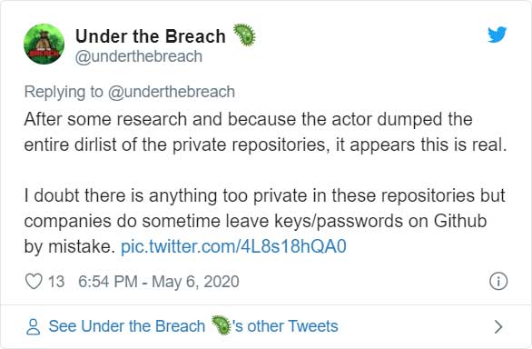This screenshot has height=349, width=532.
Task: Open the pic.twitter.com/4L8s18hQA0 link
Action: coord(233,246)
